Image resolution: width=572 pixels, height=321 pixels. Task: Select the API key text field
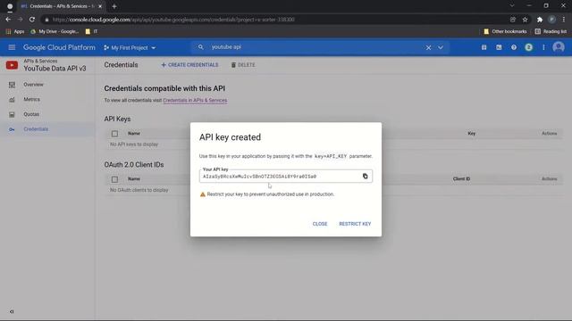[286, 177]
